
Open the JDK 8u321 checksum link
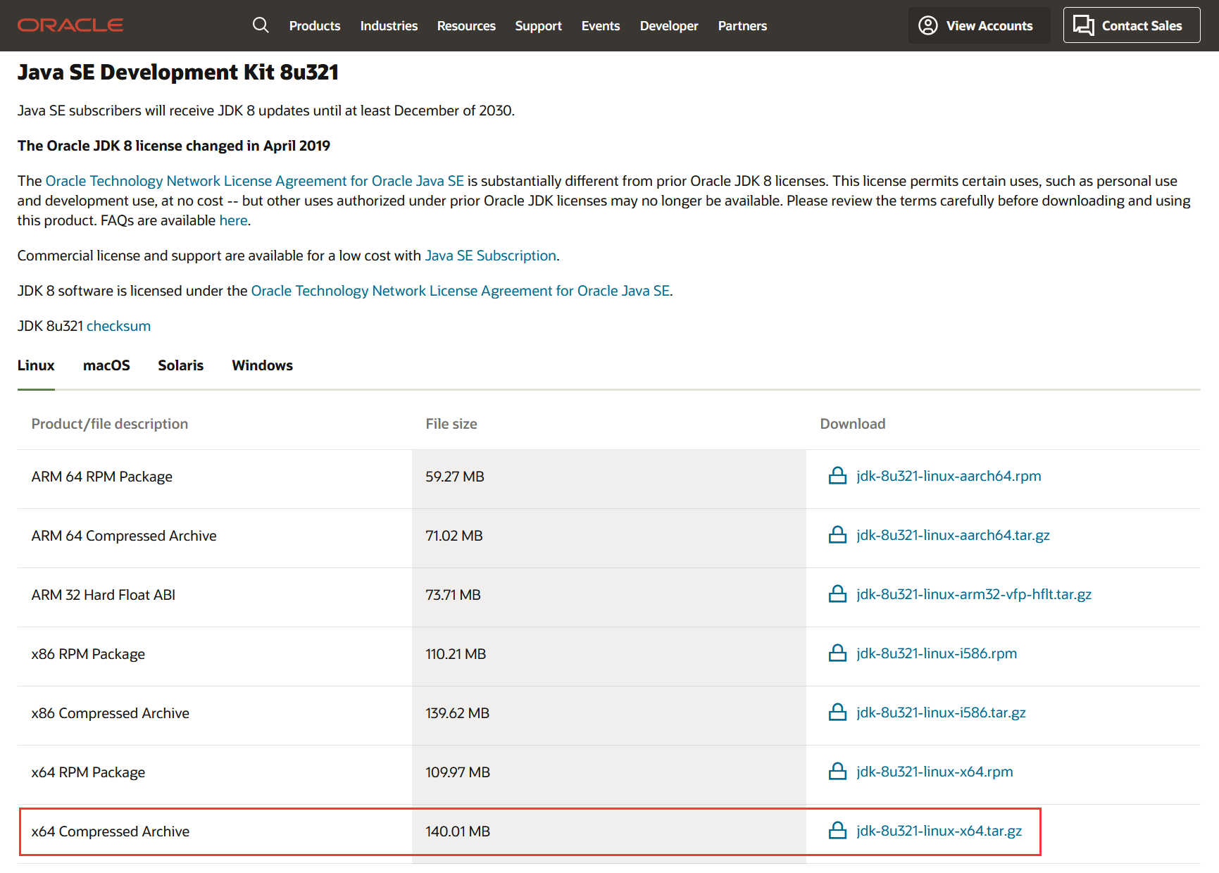tap(118, 326)
